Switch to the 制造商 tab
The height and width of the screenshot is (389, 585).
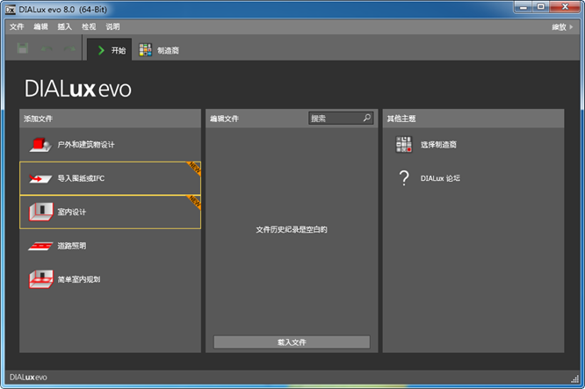pos(159,50)
